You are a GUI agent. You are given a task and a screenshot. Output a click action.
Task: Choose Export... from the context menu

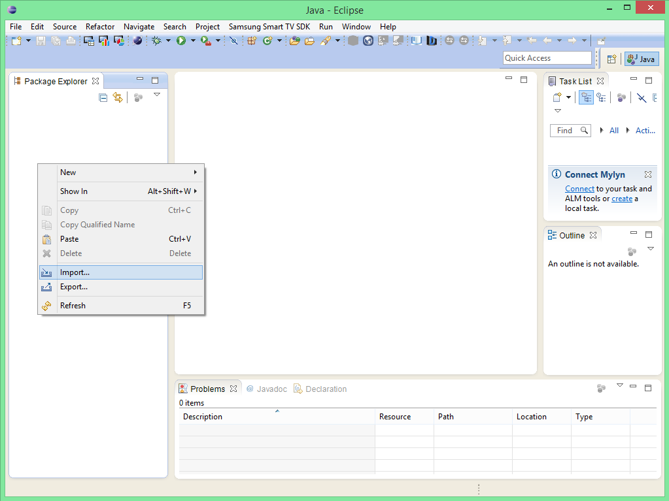point(121,287)
